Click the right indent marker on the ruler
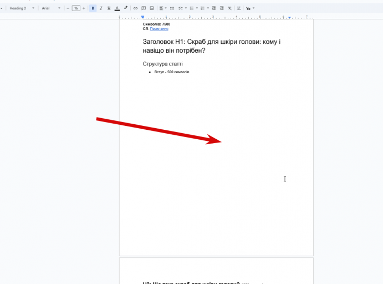The image size is (383, 284). [289, 18]
